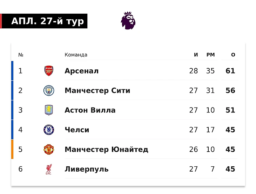Click the Premier League lion logo
256x194 pixels.
[x=128, y=21]
